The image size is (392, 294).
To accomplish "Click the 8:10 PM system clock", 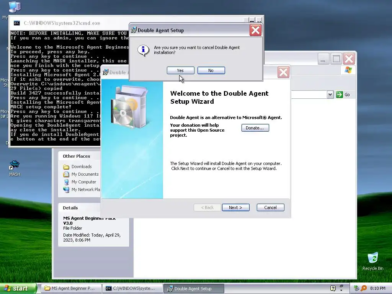I will [378, 289].
